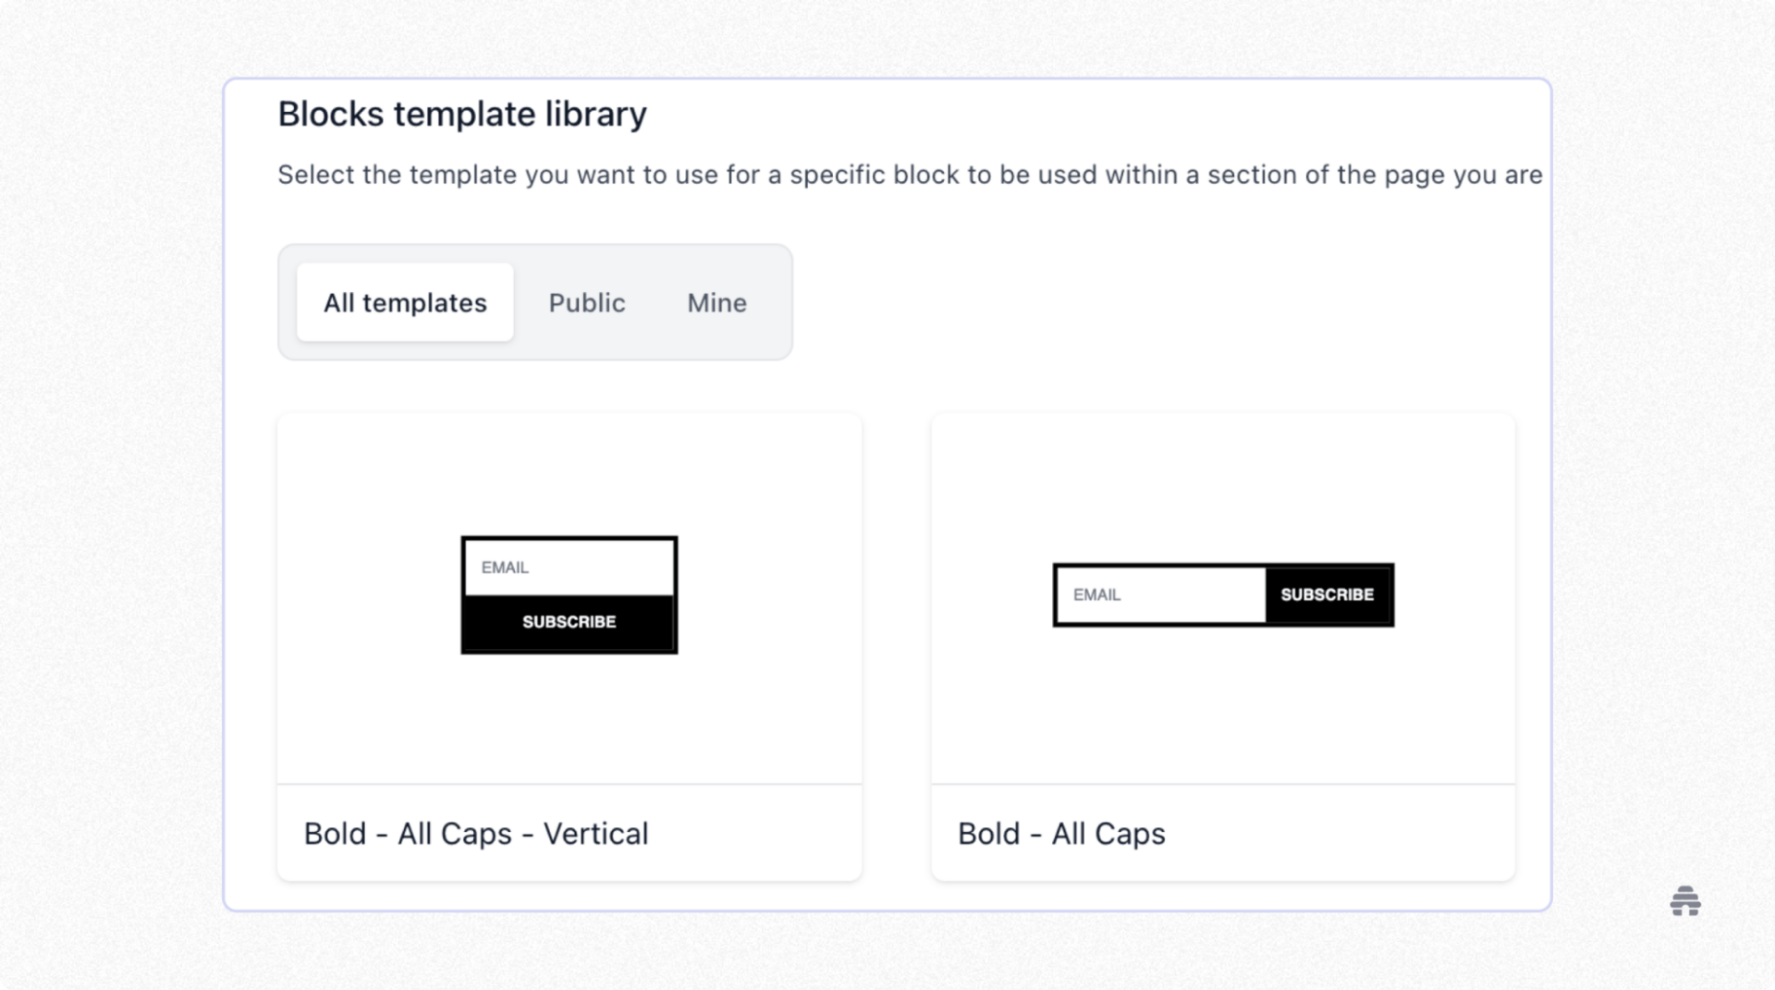The height and width of the screenshot is (990, 1775).
Task: Click the dialog description text under the title
Action: coord(909,174)
